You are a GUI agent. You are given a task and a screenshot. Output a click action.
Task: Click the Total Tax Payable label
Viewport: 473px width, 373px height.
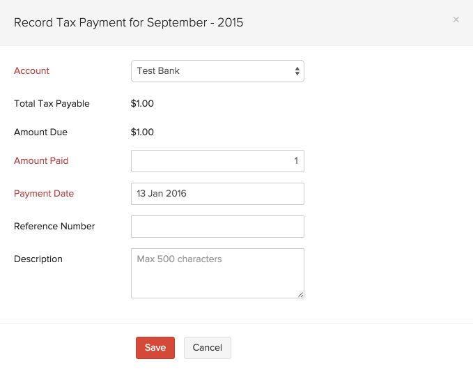[x=52, y=104]
